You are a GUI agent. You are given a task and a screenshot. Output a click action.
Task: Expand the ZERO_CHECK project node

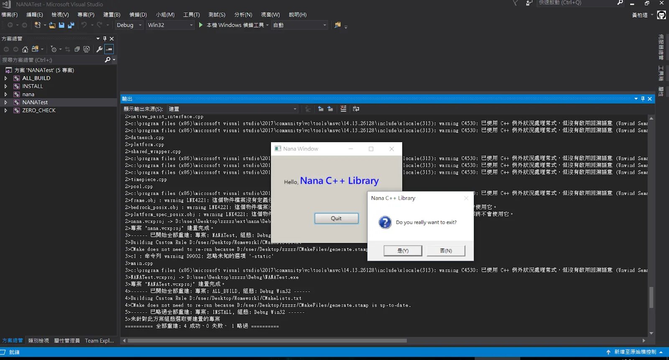click(x=6, y=110)
